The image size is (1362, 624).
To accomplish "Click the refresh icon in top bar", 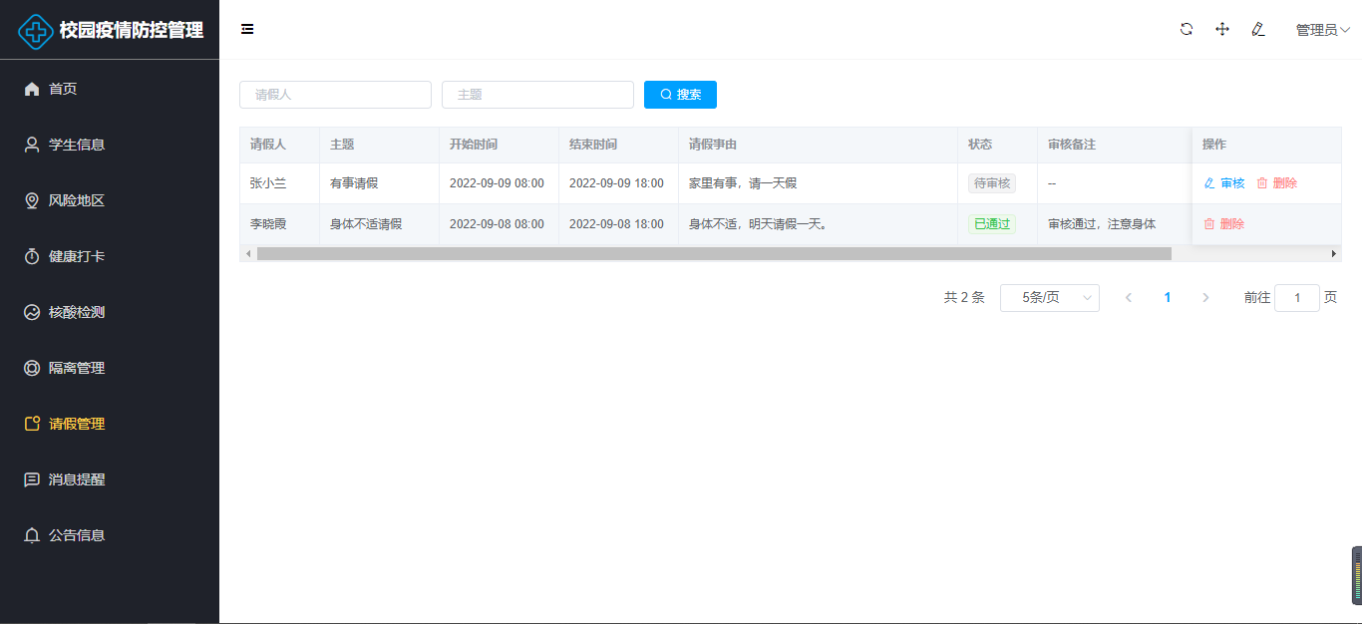I will (x=1187, y=29).
